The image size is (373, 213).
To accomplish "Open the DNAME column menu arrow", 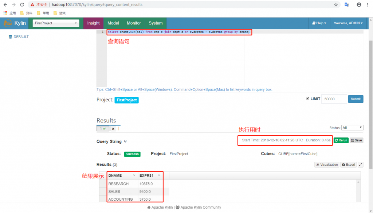I will tap(134, 175).
